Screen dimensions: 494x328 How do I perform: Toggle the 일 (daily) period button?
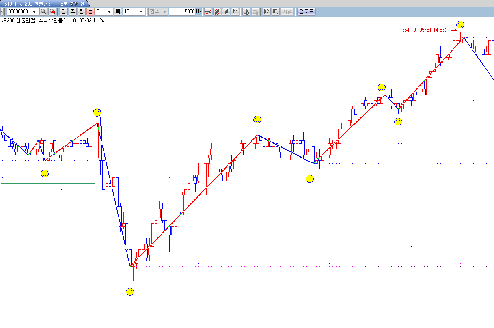64,12
